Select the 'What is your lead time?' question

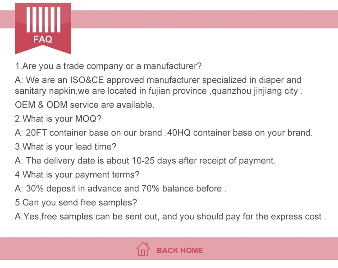tap(65, 147)
